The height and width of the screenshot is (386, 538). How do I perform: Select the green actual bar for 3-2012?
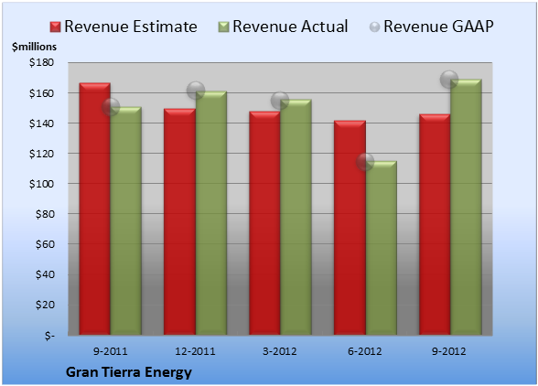click(296, 217)
